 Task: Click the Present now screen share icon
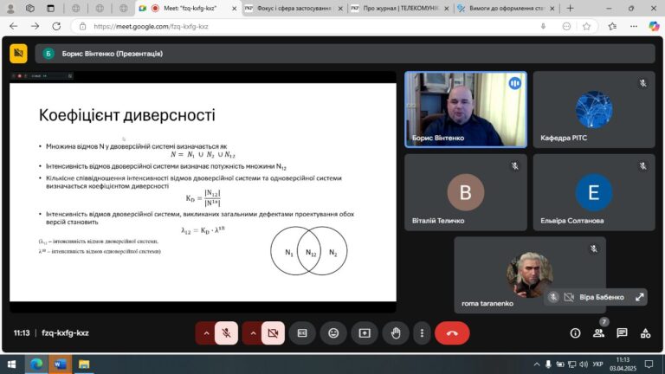[365, 332]
